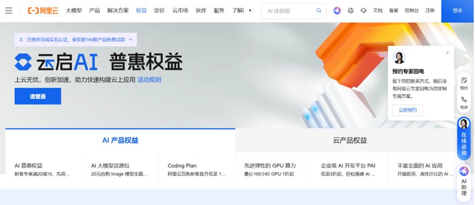Open the 文档 link

point(378,10)
